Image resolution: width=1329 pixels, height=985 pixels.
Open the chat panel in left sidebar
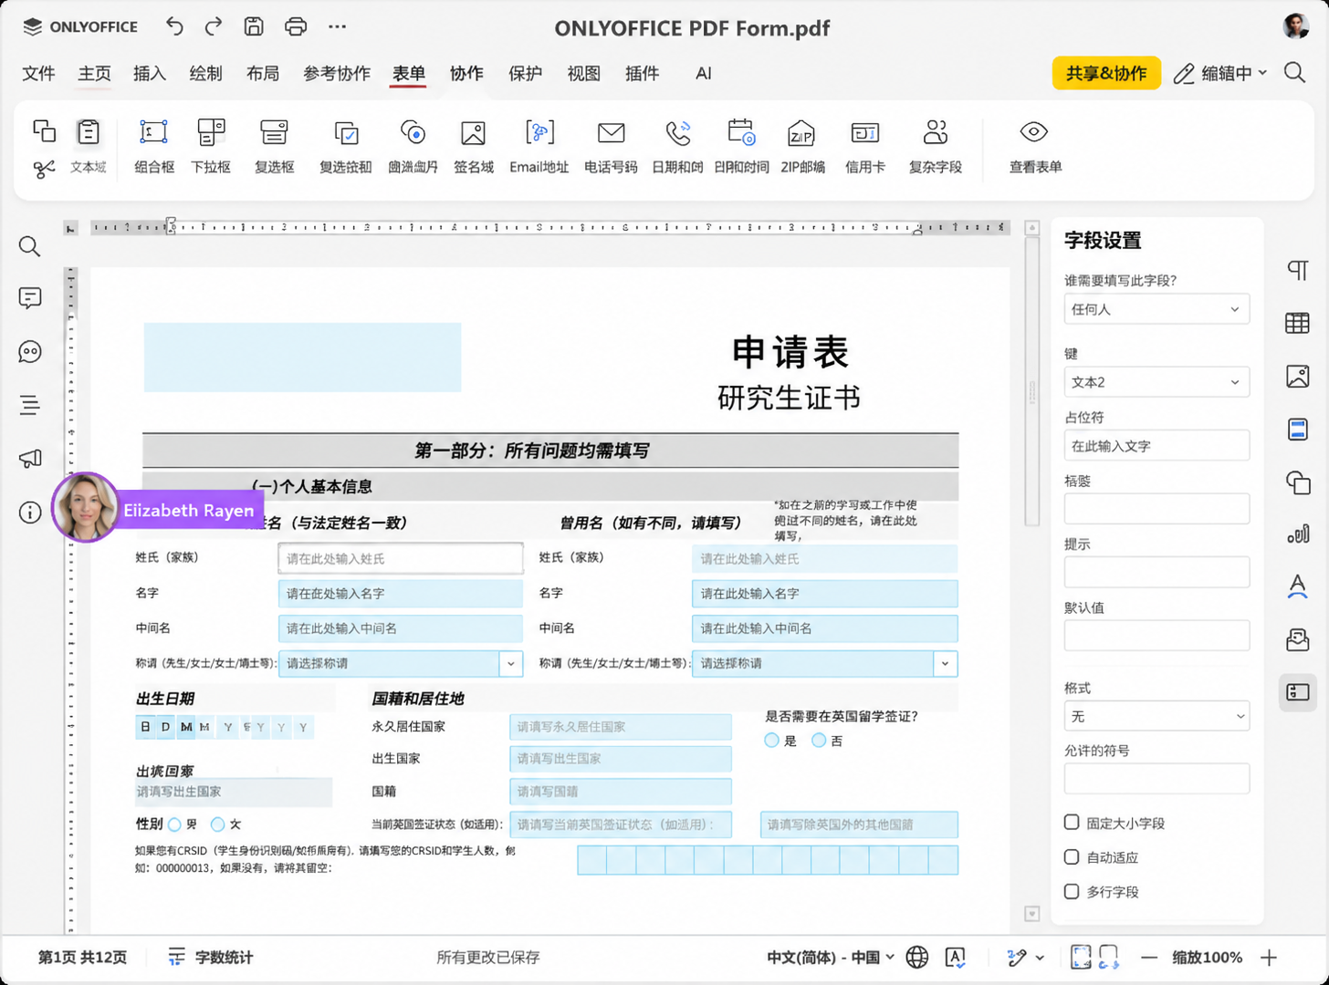point(30,352)
